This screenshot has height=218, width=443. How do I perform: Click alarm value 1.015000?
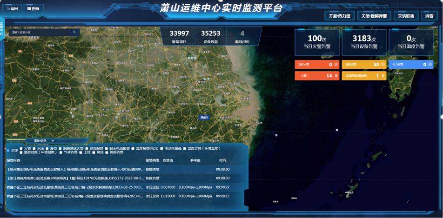[168, 196]
